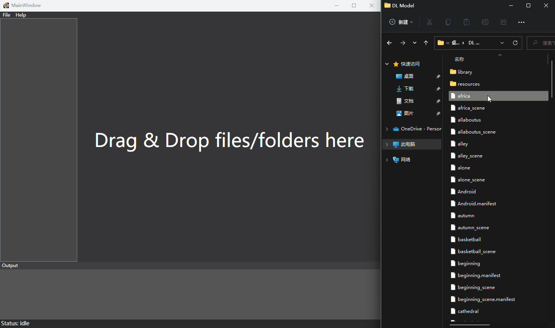Select the allaboutus file
Viewport: 555px width, 328px height.
(498, 120)
